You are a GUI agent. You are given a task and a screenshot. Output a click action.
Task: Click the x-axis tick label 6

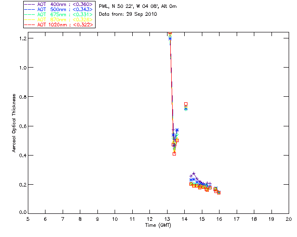point(45,219)
